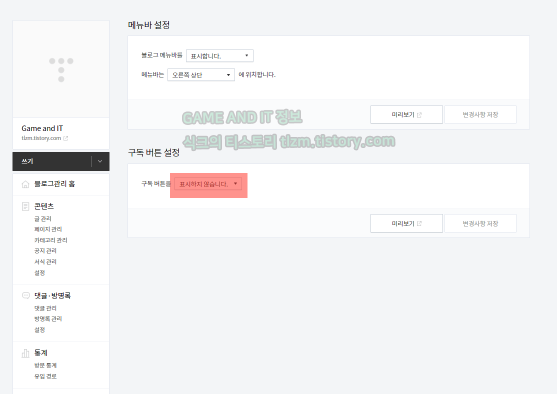
Task: Open 댓글·방명록 menu heading
Action: click(x=52, y=295)
